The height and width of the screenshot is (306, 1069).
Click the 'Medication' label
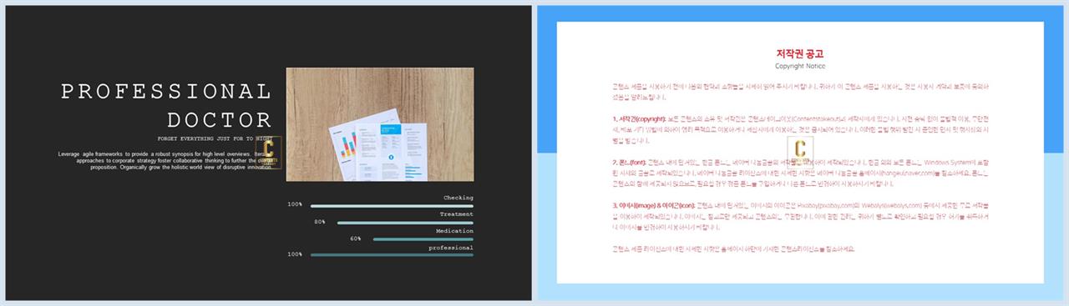click(454, 231)
